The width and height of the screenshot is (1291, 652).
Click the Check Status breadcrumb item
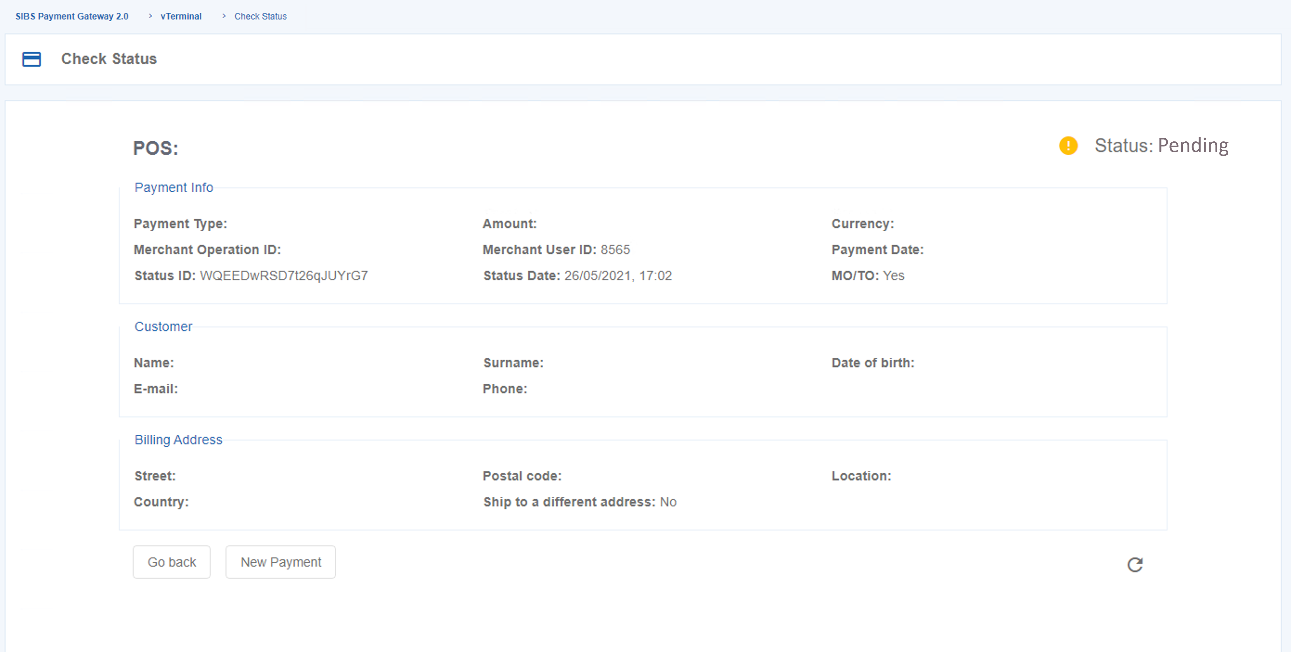tap(260, 16)
